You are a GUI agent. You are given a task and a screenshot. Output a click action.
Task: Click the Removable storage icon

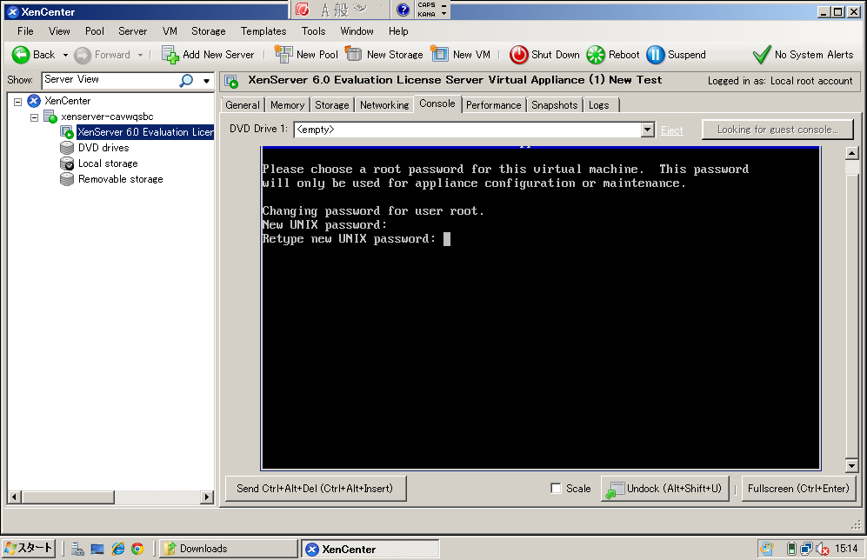click(x=67, y=179)
